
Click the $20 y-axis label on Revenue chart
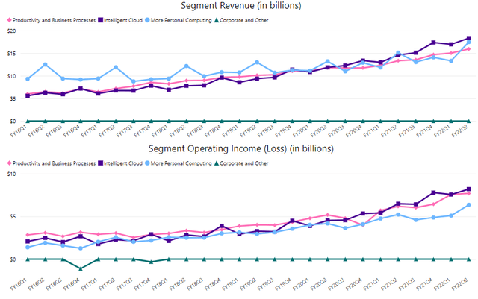coord(11,31)
